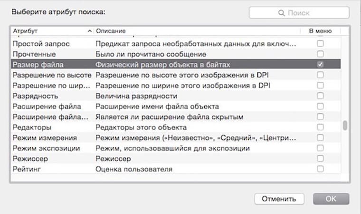Select the Разрешение по высоте row
This screenshot has height=214, width=361.
point(52,75)
